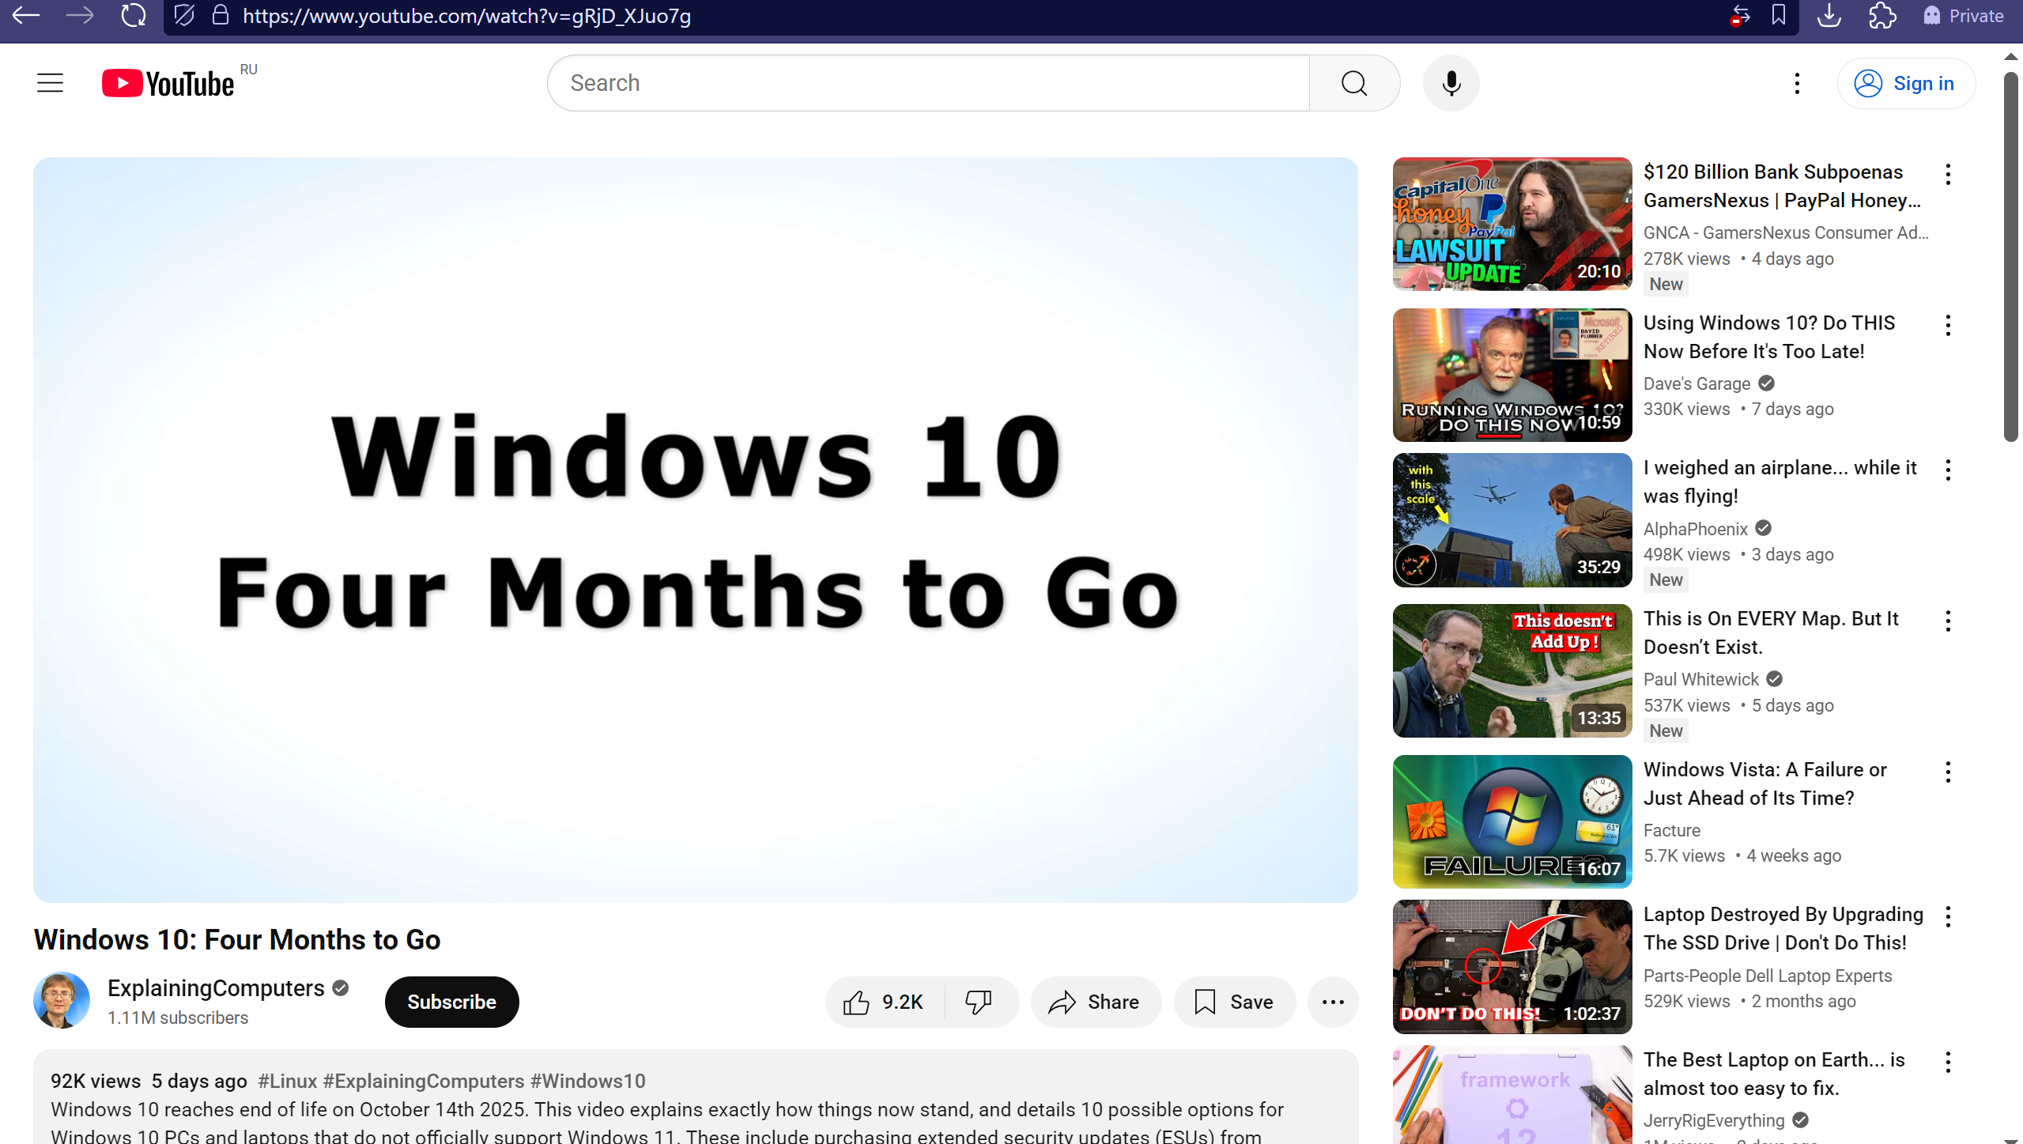The image size is (2023, 1144).
Task: Click the video player to play
Action: [x=696, y=530]
